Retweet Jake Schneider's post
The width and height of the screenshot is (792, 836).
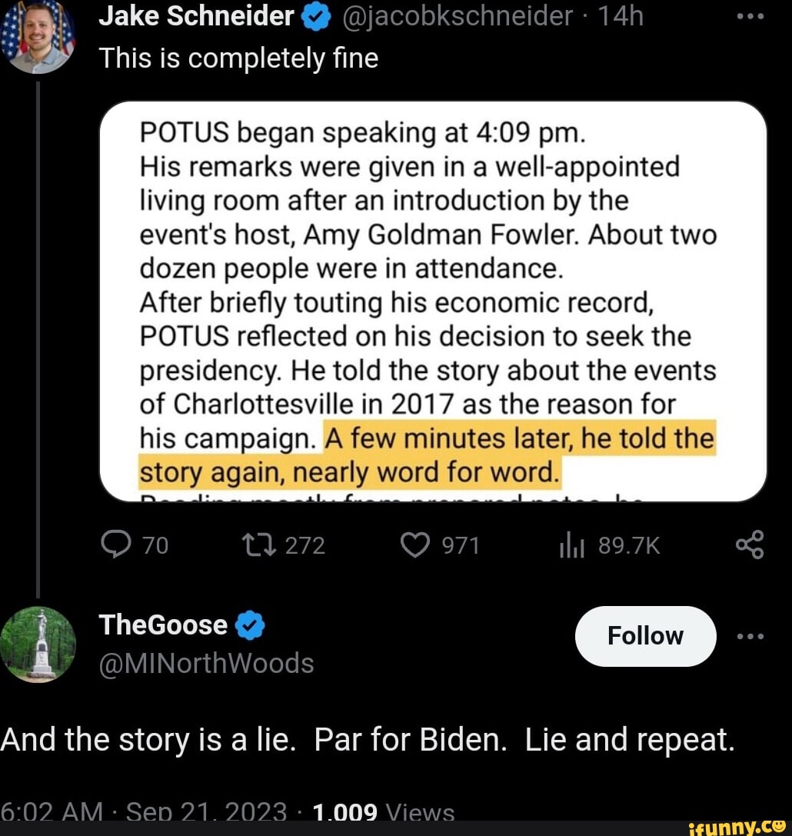(x=258, y=545)
